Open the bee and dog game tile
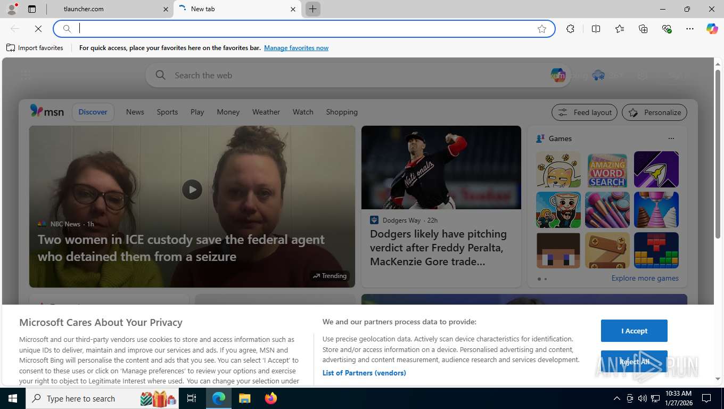Screen dimensions: 724x409 click(558, 169)
